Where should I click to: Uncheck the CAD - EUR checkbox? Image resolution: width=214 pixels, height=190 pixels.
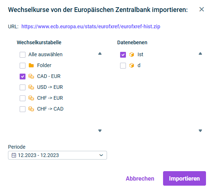tap(23, 77)
